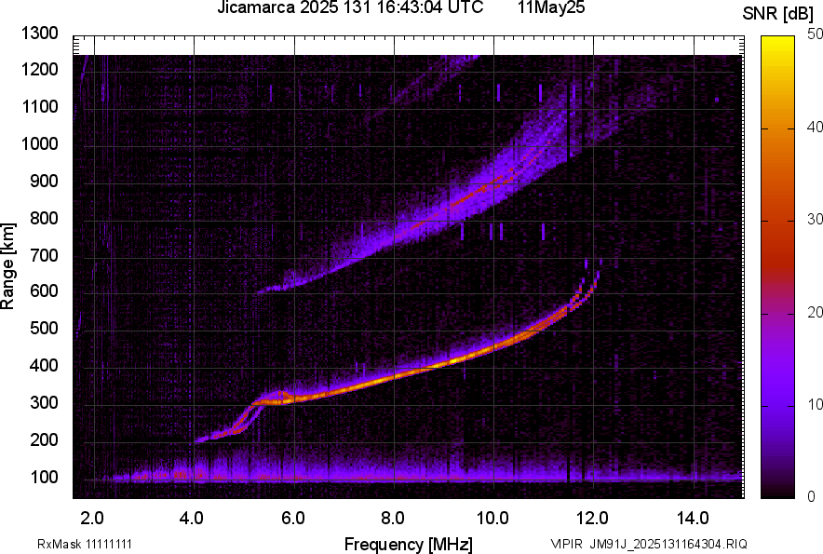Click the colorbar tick value 20
Screen dimensions: 823x554
click(x=816, y=312)
